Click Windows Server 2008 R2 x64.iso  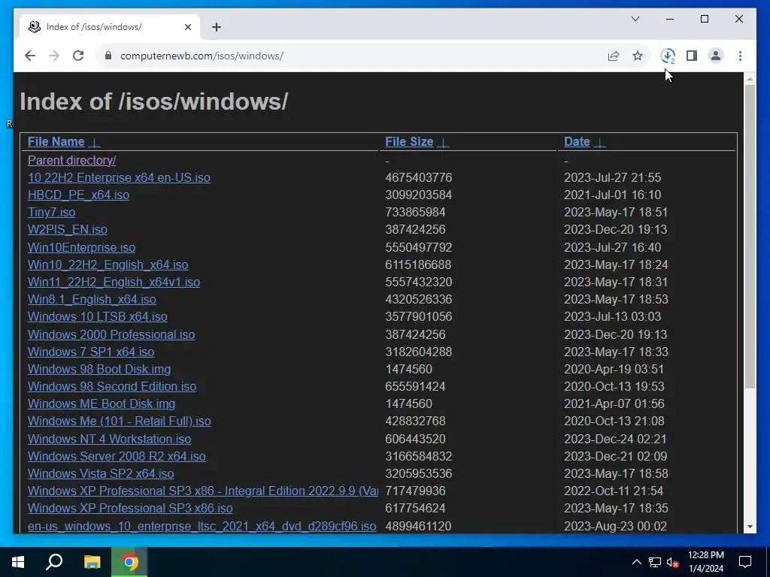[x=117, y=456]
